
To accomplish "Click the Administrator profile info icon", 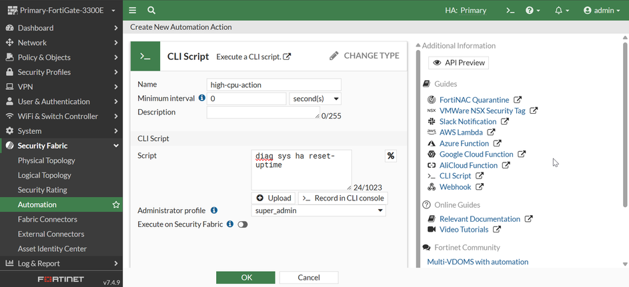I will tap(214, 210).
